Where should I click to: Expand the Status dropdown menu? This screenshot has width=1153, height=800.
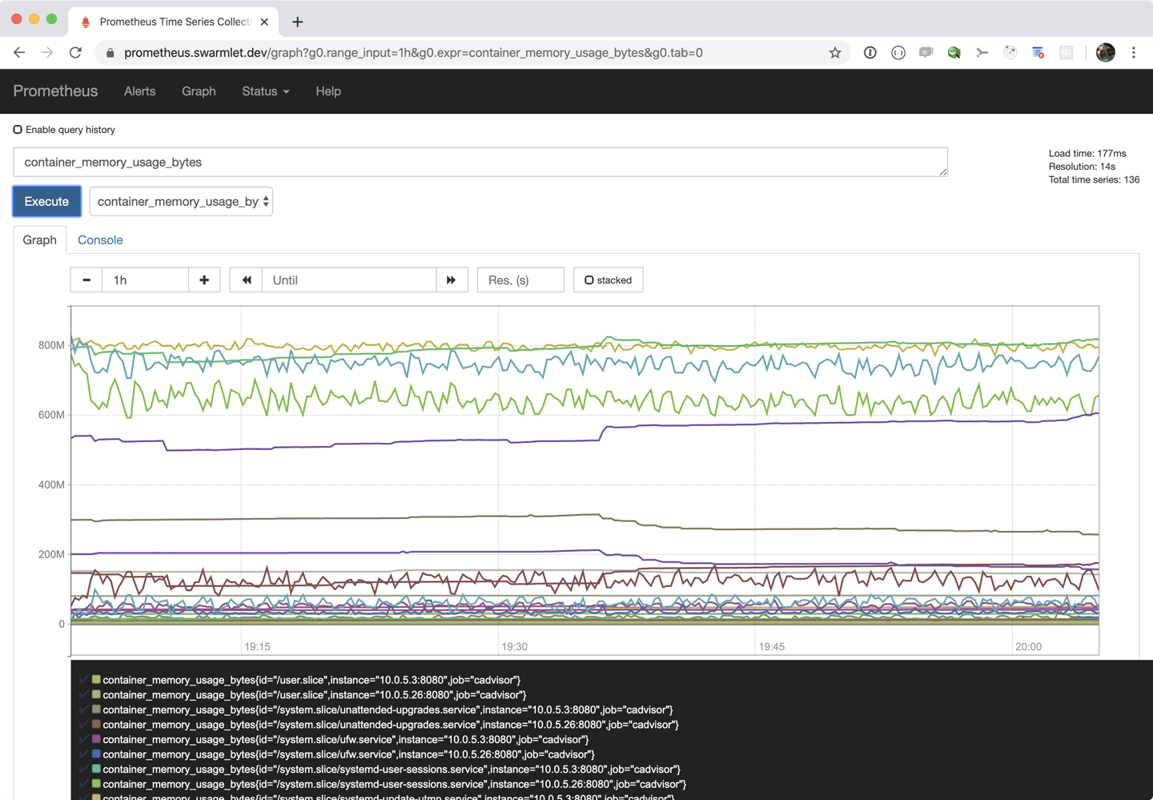pyautogui.click(x=265, y=91)
